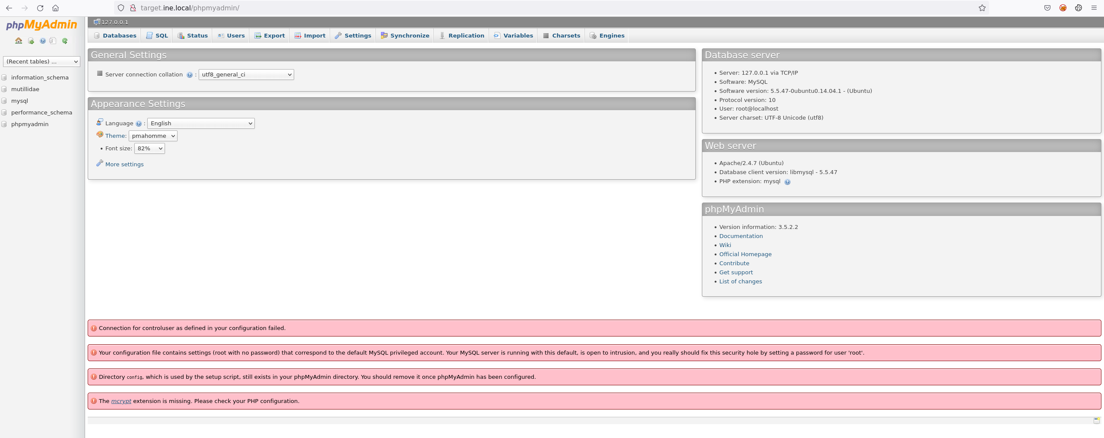Click the browser home button

pos(56,8)
